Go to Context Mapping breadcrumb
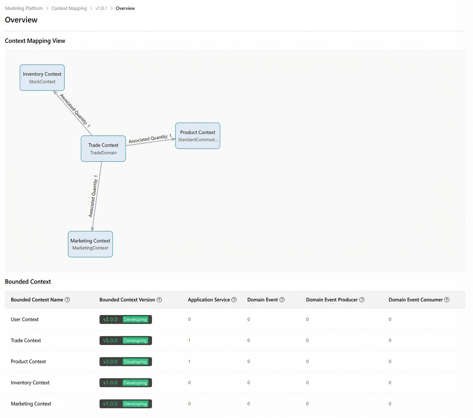The width and height of the screenshot is (473, 418). pos(69,8)
